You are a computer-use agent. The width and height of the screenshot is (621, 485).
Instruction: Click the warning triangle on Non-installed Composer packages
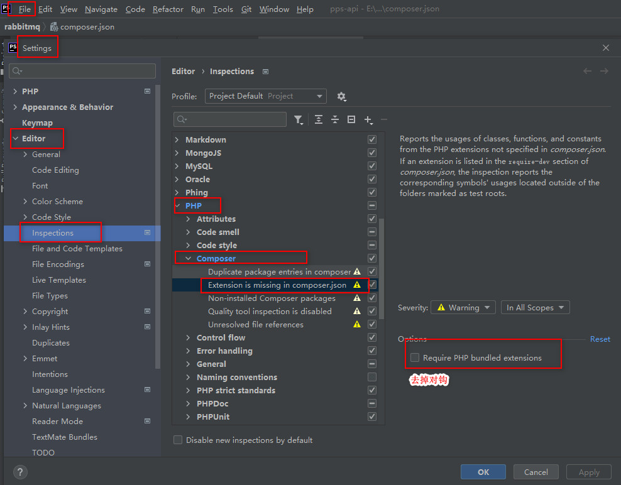357,298
